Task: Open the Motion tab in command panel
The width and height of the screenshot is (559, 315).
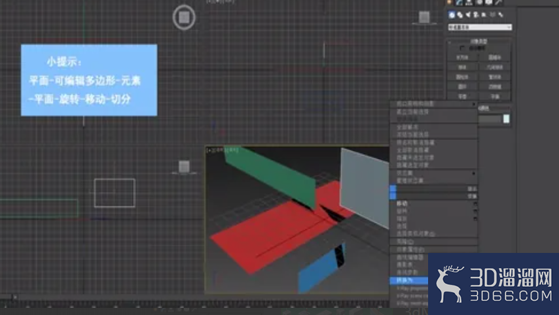Action: click(478, 2)
